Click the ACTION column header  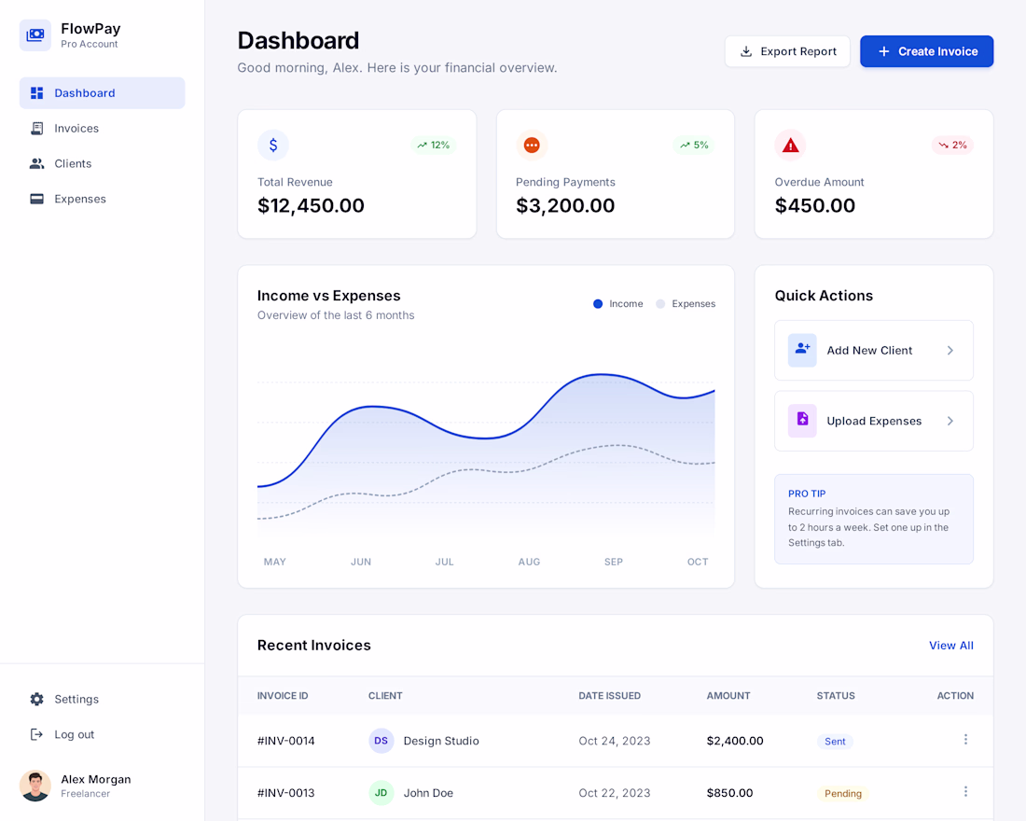click(955, 696)
